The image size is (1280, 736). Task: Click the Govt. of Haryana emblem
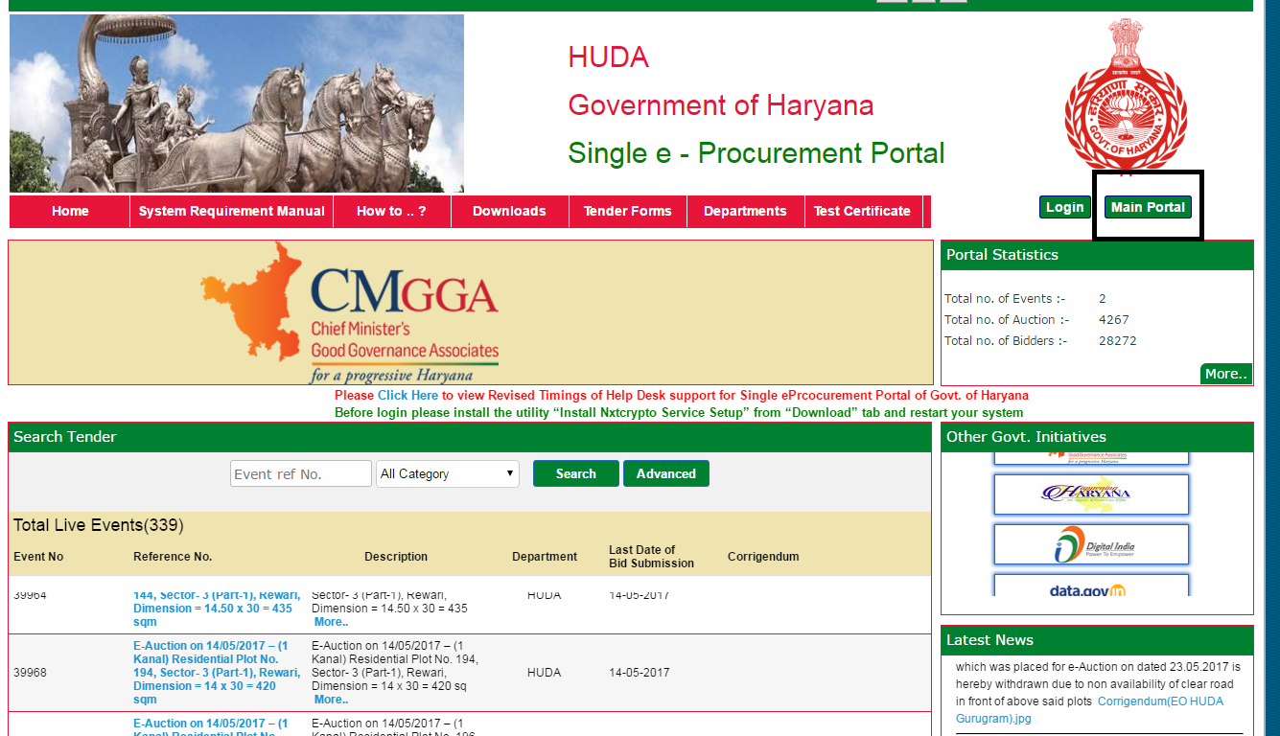click(1126, 96)
